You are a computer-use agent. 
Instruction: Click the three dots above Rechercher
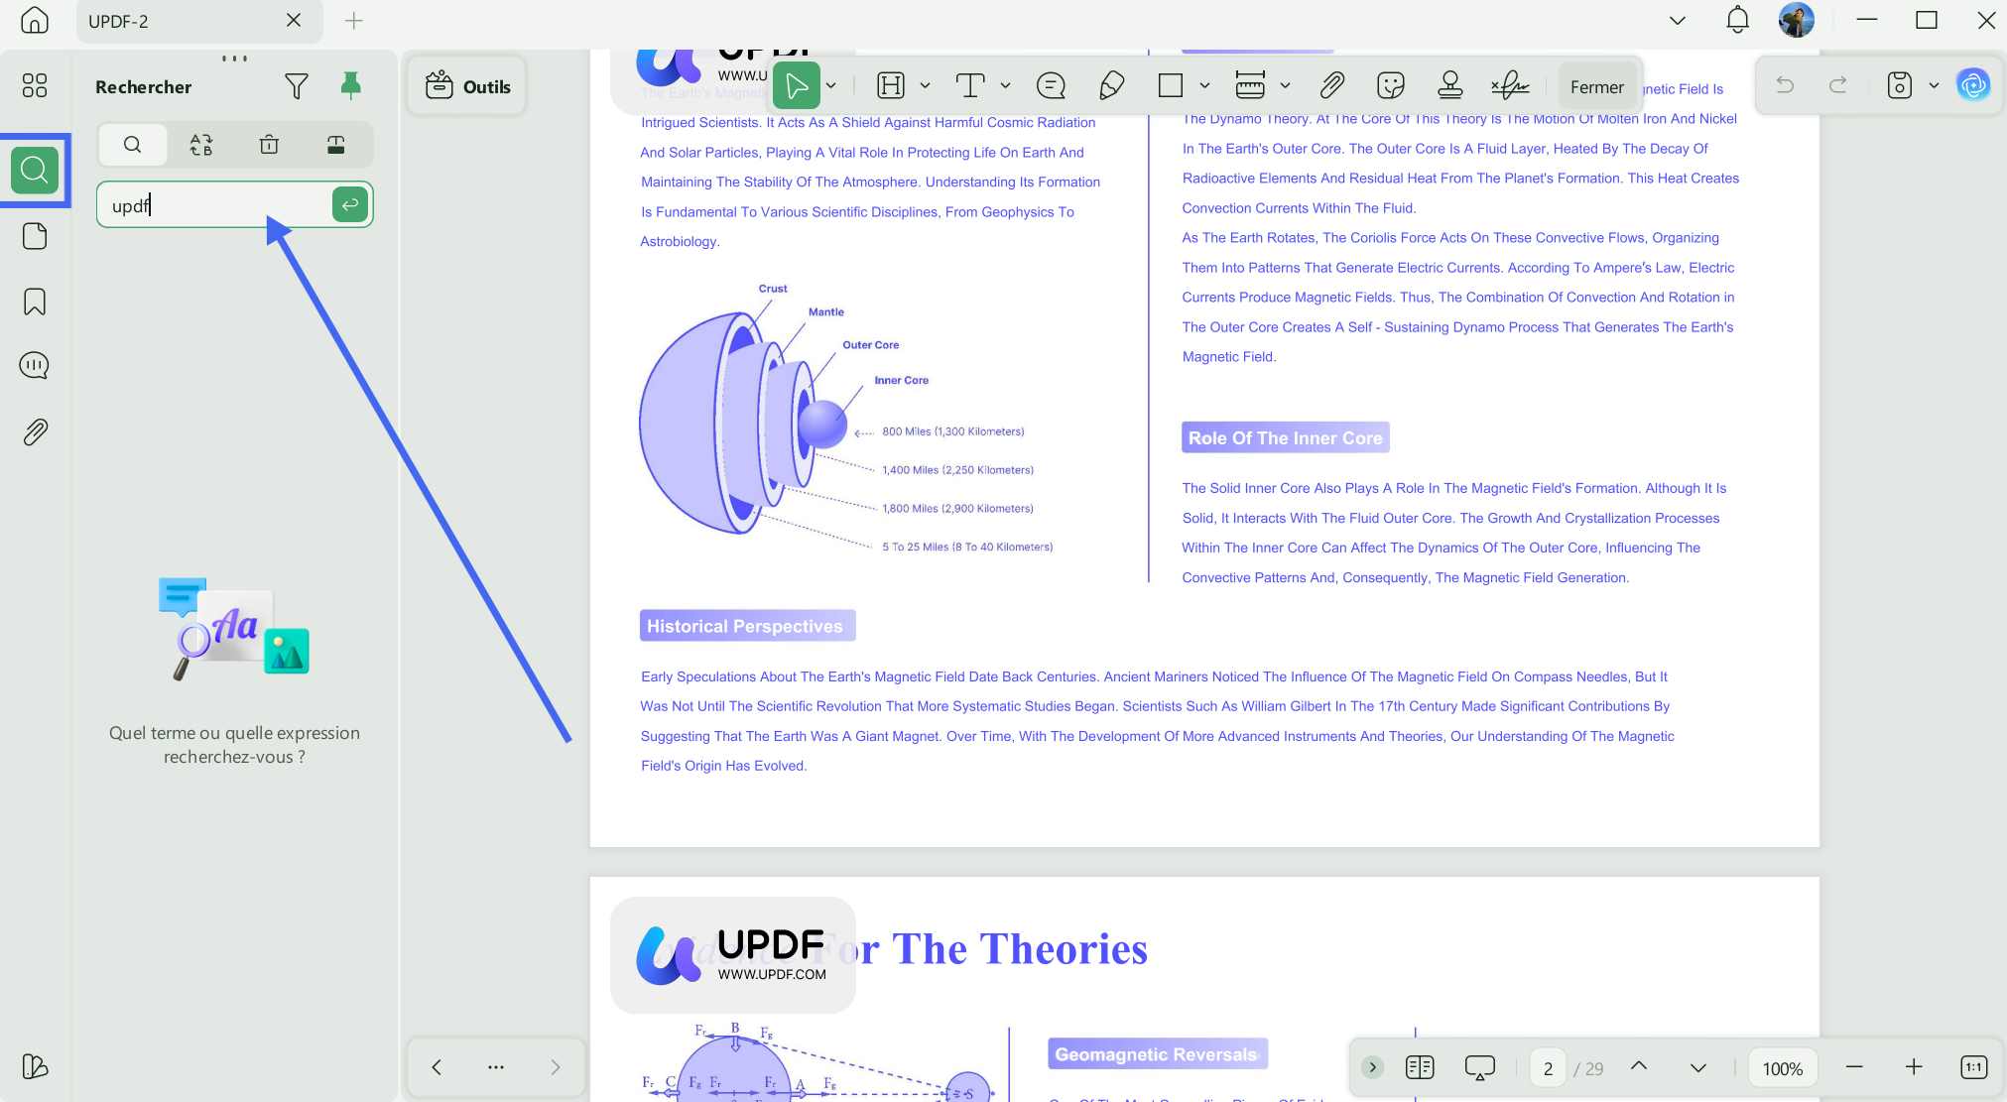[234, 58]
